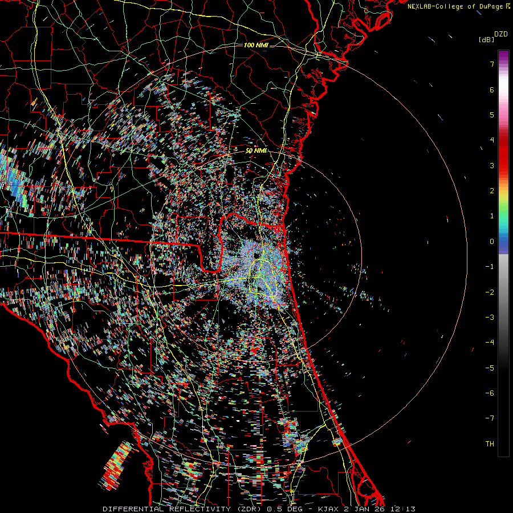Click the color bar at value 7
The height and width of the screenshot is (513, 513).
[x=503, y=64]
